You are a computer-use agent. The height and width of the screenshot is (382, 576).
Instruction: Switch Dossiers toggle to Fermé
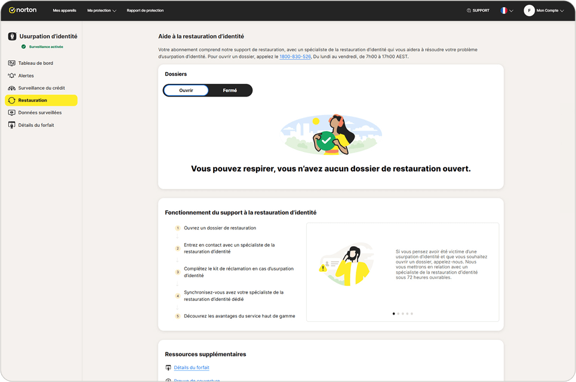point(230,91)
